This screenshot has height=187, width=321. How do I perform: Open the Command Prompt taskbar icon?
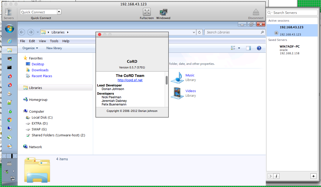point(10,67)
